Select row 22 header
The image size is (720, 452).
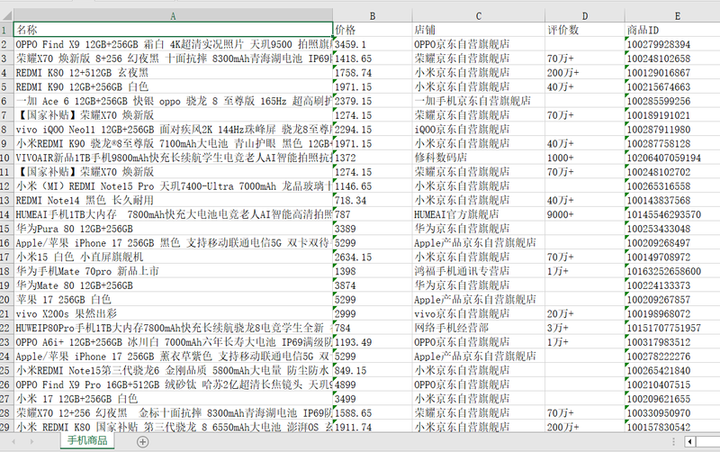pyautogui.click(x=6, y=328)
